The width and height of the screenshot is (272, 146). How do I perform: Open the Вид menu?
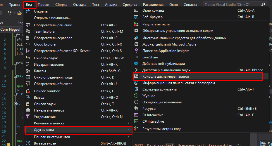(29, 5)
